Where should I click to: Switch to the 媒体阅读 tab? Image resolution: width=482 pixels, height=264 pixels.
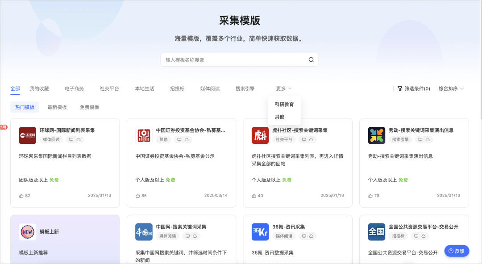point(210,88)
